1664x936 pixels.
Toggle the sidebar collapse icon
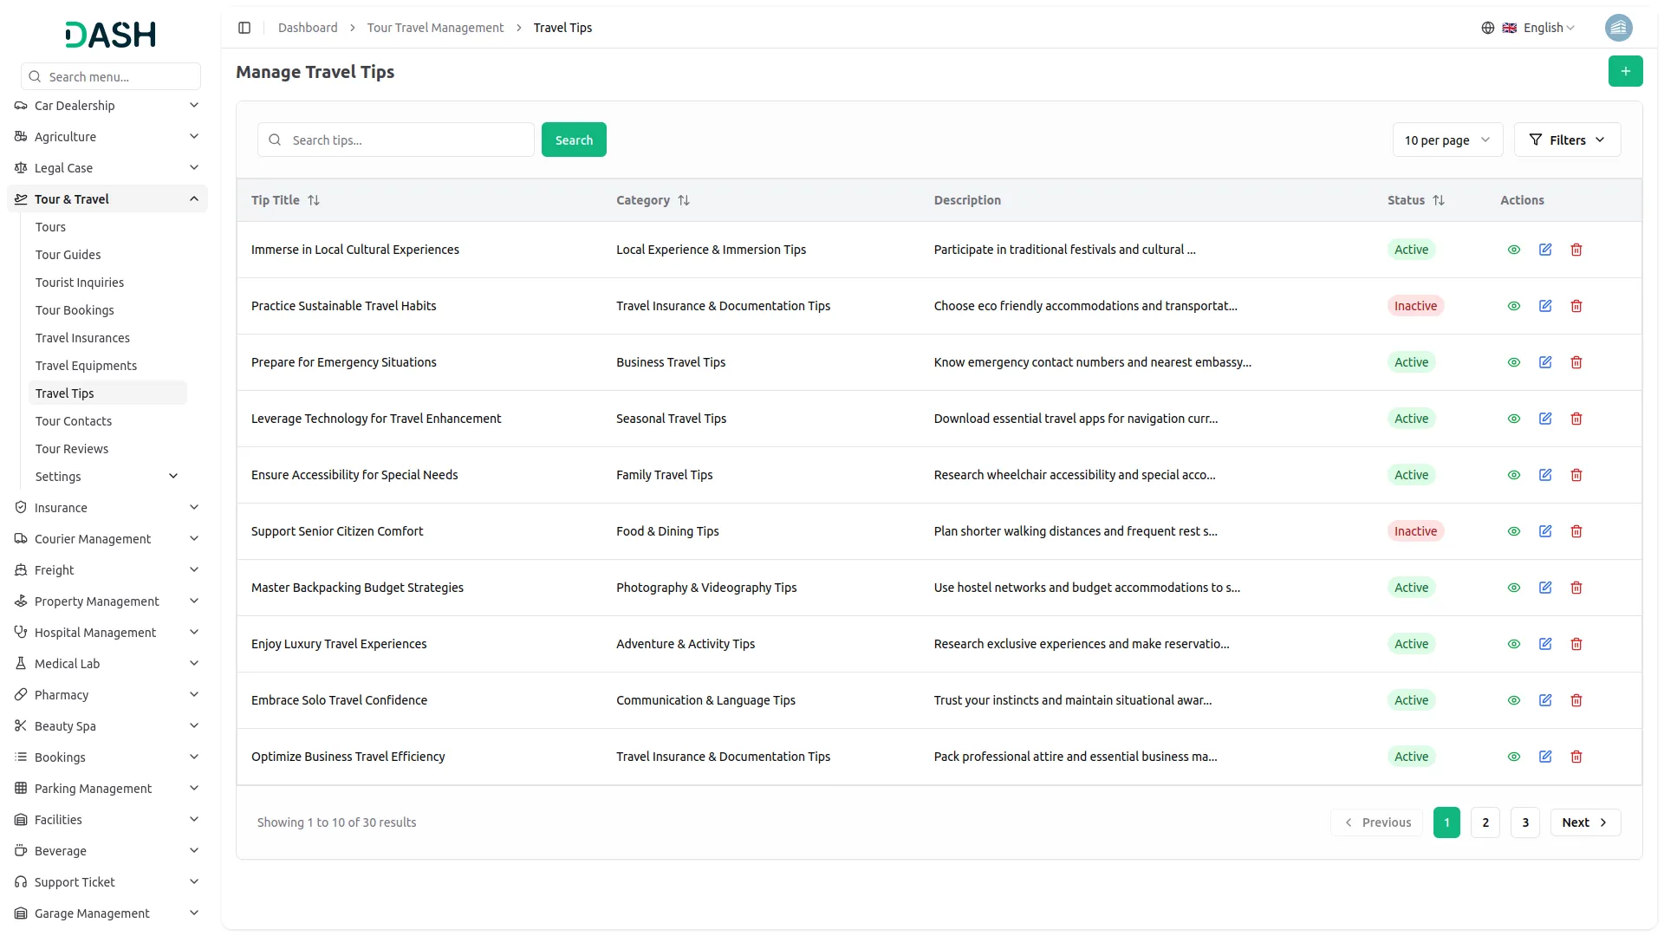click(x=244, y=28)
